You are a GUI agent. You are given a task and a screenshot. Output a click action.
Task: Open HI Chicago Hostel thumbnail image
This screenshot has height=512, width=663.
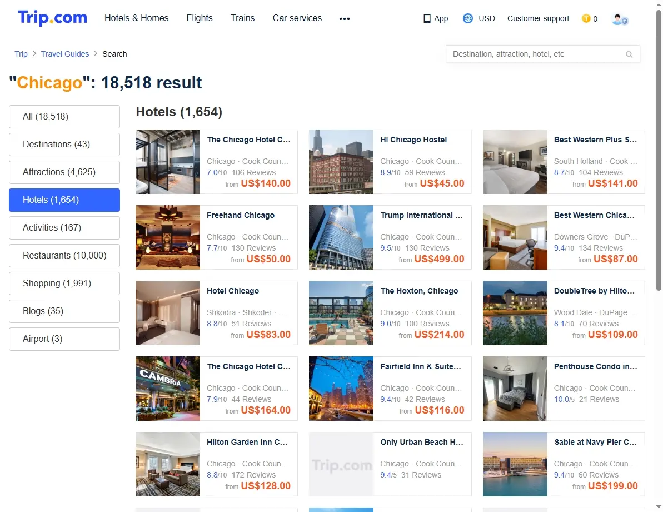click(341, 162)
